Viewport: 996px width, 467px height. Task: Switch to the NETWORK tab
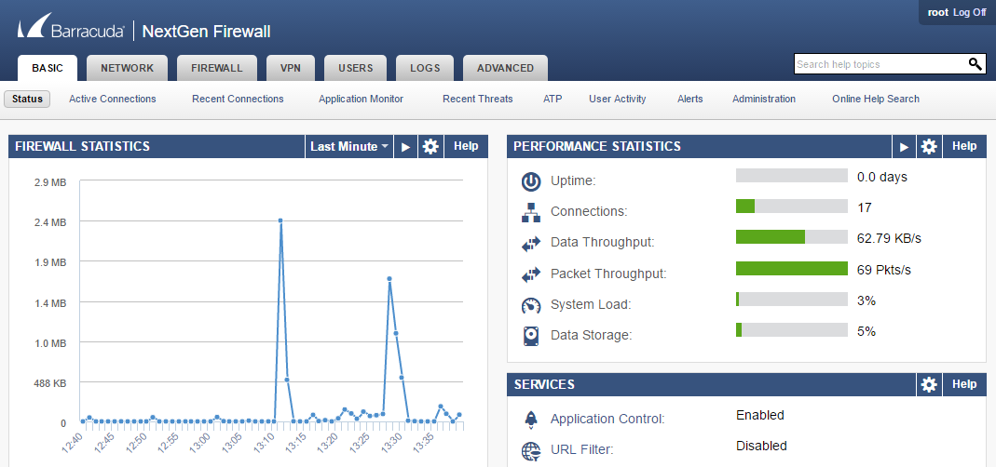pos(127,68)
